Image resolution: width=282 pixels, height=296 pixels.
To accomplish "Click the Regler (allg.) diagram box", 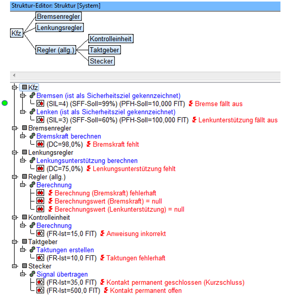I will 56,50.
